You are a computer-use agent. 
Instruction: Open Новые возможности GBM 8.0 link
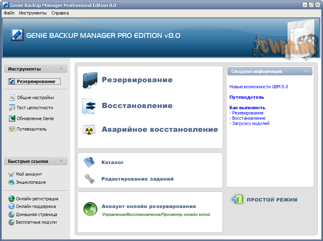point(258,87)
